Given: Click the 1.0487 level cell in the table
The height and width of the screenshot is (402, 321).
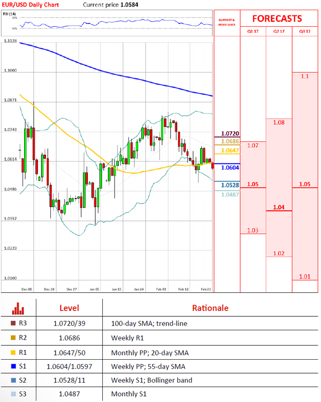Looking at the screenshot, I should 69,394.
